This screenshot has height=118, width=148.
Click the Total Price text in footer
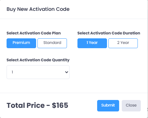click(x=26, y=105)
